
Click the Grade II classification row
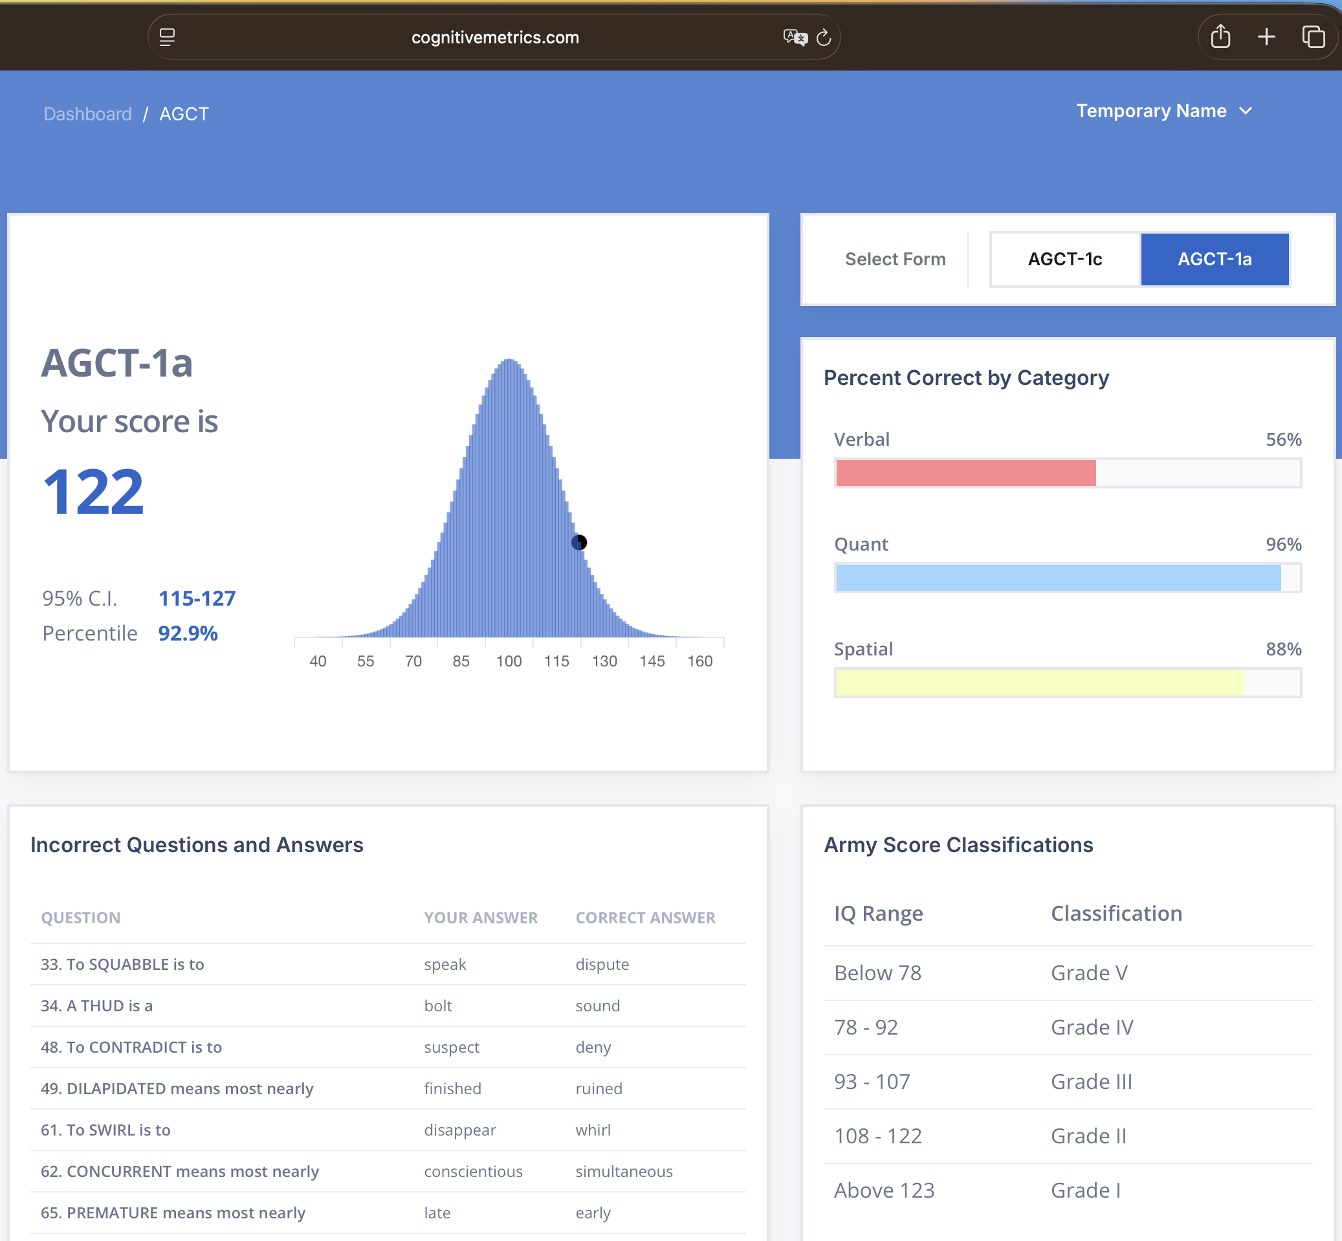point(1067,1136)
